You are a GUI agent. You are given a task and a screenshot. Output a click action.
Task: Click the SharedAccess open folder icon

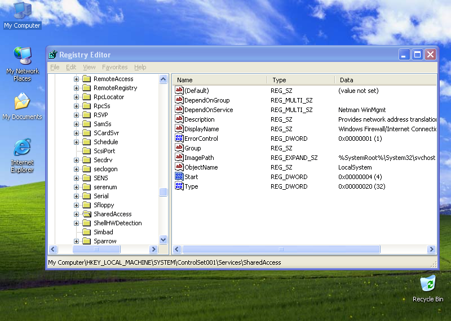point(87,214)
